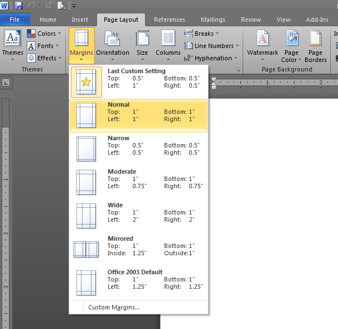The image size is (338, 329).
Task: Open the File tab
Action: (x=15, y=20)
